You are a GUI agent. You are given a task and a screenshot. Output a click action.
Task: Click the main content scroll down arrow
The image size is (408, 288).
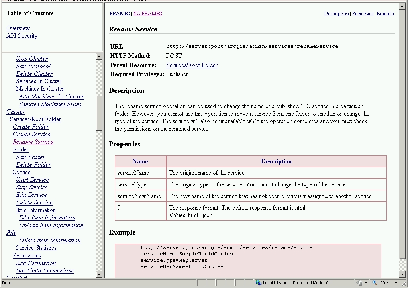point(402,274)
